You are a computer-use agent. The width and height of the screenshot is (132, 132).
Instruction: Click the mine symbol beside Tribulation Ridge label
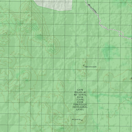coord(83,65)
